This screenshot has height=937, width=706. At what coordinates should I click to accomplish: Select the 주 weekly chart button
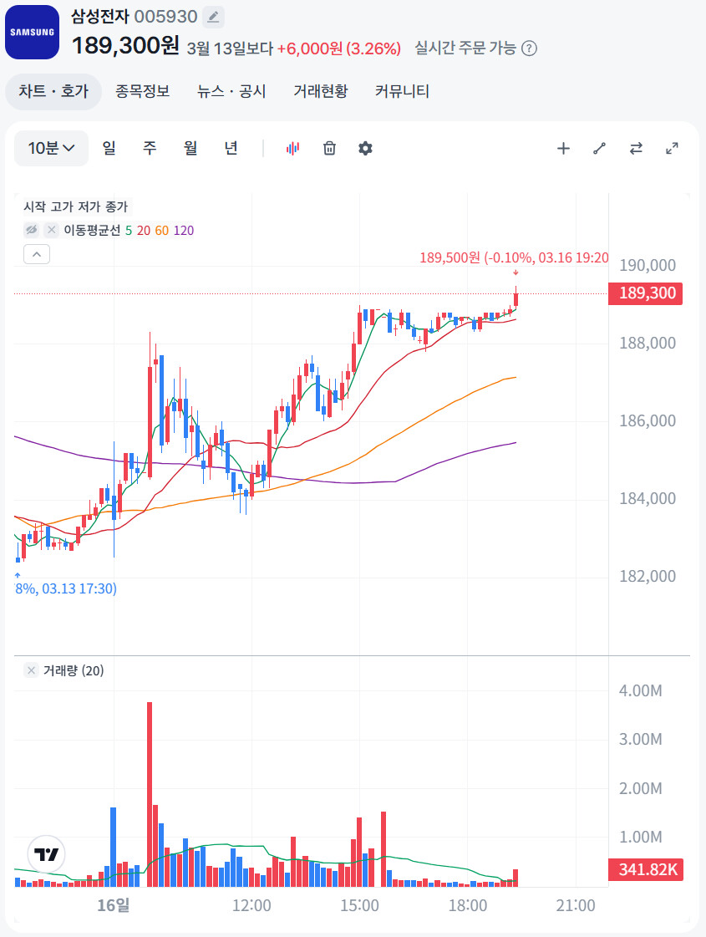pos(150,148)
